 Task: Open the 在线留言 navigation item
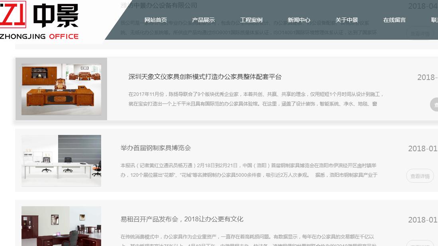[394, 20]
